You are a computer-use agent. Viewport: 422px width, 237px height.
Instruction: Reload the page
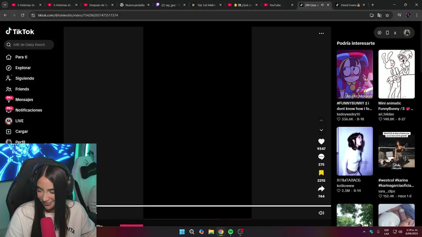point(22,15)
